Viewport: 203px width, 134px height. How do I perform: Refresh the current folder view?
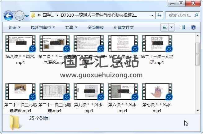(x=159, y=15)
